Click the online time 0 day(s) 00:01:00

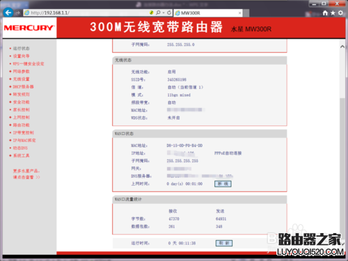[184, 184]
